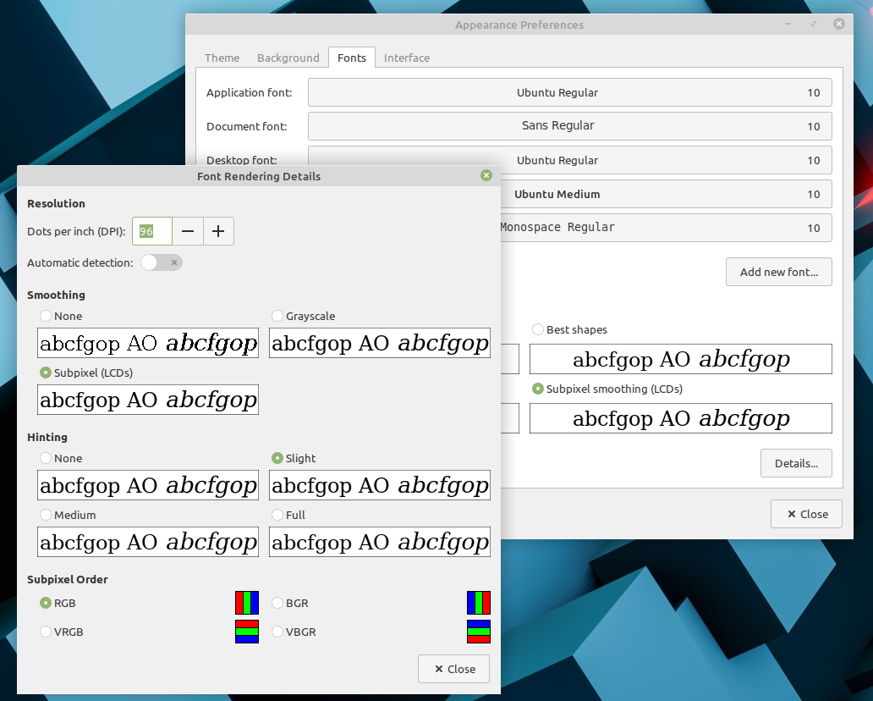Click Subpixel smoothing sample preview in Appearance Preferences
This screenshot has height=701, width=873.
tap(681, 418)
